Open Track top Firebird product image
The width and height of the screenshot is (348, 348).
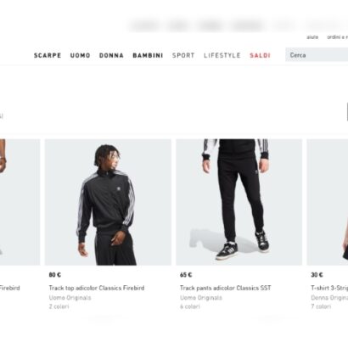tap(108, 202)
